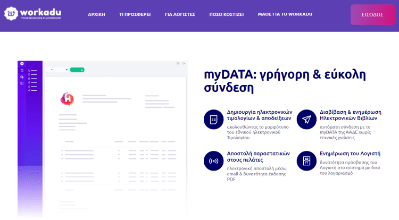Click the calculator accountant icon
This screenshot has height=220, width=399.
pos(306,161)
